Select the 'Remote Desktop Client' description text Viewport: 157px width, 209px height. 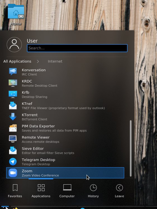click(40, 86)
